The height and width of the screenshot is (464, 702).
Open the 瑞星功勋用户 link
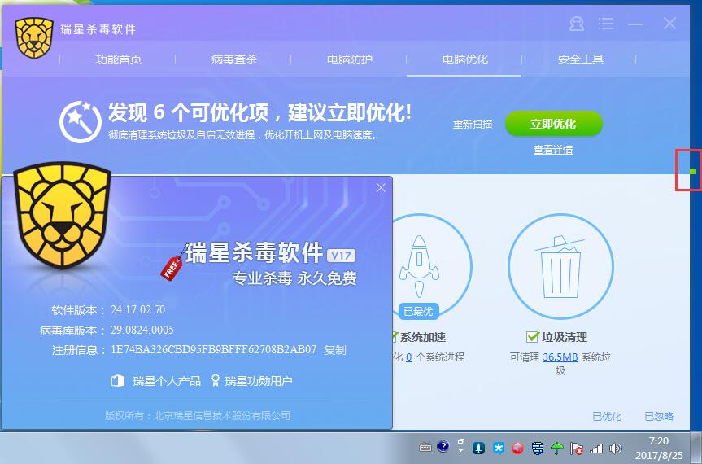258,381
